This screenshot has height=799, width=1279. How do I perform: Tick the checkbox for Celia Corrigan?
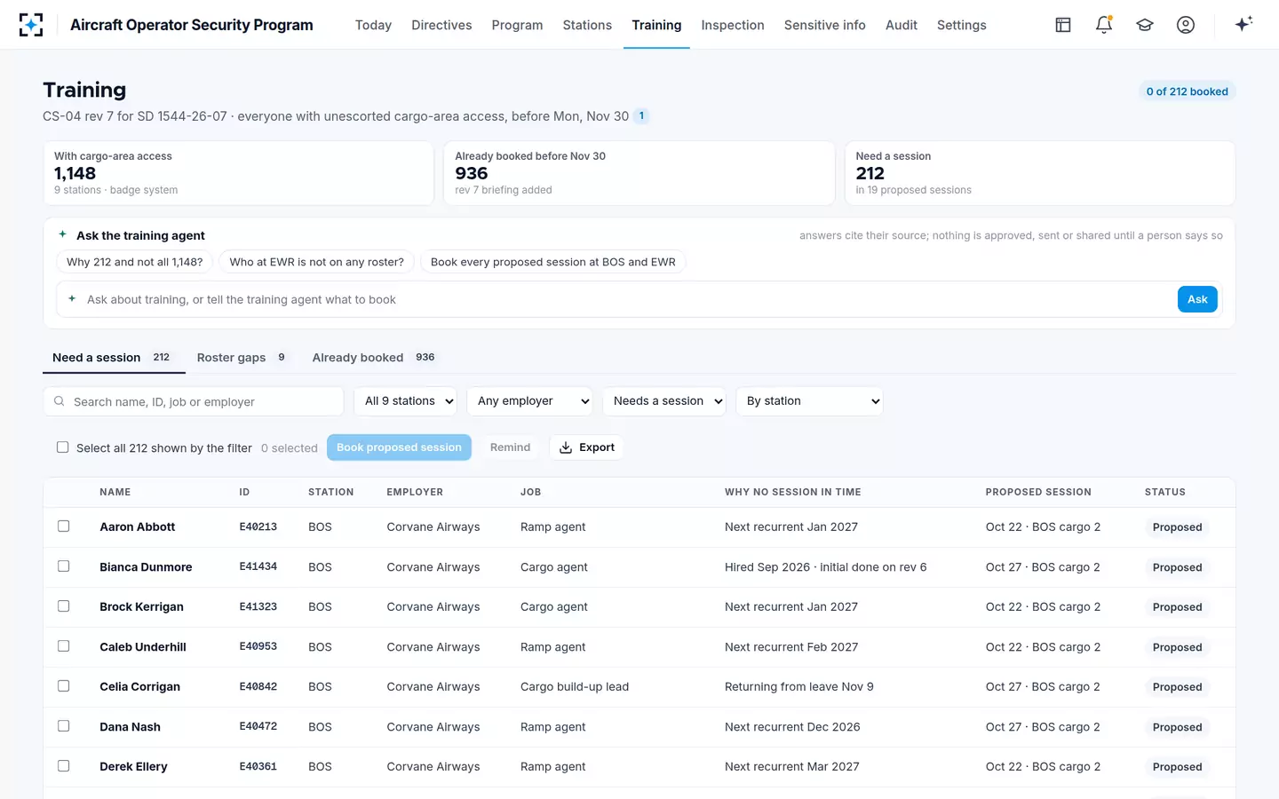pyautogui.click(x=64, y=686)
